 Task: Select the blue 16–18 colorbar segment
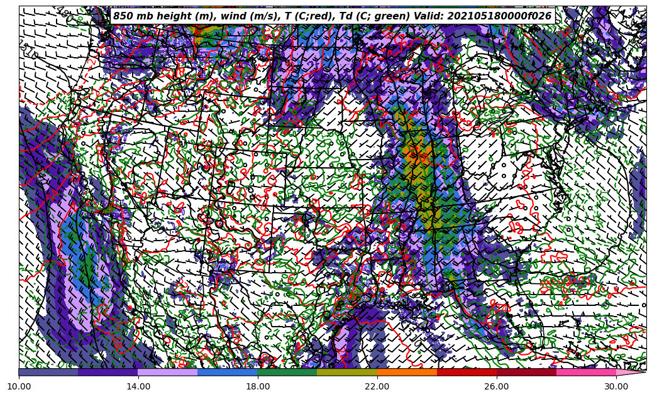tap(228, 373)
